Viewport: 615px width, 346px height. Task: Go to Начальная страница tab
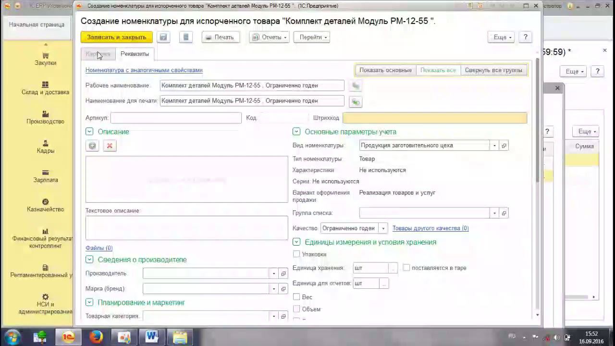click(37, 25)
